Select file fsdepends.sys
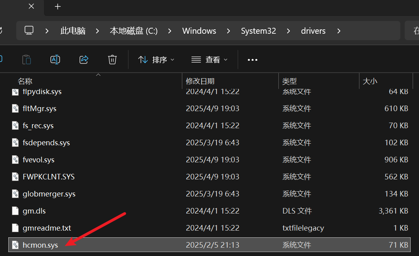Image resolution: width=419 pixels, height=256 pixels. coord(46,142)
